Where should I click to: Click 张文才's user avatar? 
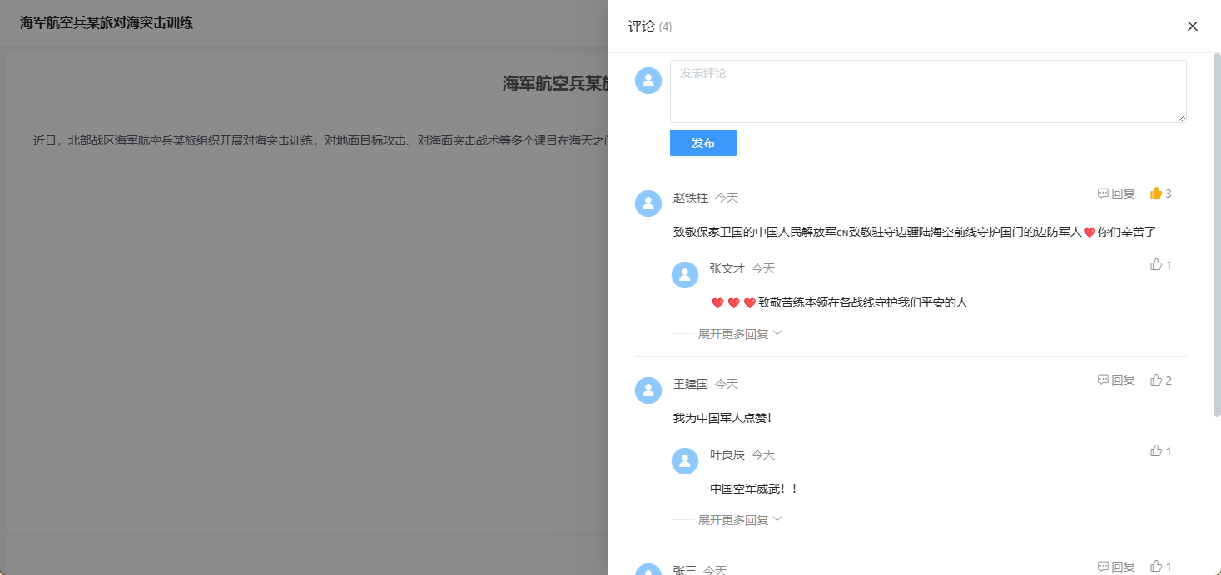(x=685, y=275)
